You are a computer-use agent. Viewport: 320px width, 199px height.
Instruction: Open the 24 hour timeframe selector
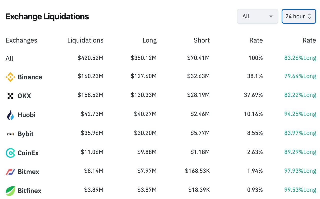[295, 16]
